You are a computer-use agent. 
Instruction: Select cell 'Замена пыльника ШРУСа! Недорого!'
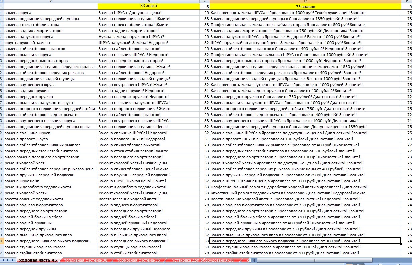pos(148,55)
